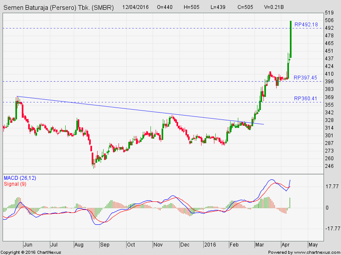This screenshot has width=341, height=255.
Task: Click the 478 price axis label
Action: click(x=329, y=36)
